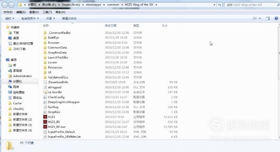
Task: Click 计算机 in the address breadcrumb
Action: coord(32,4)
